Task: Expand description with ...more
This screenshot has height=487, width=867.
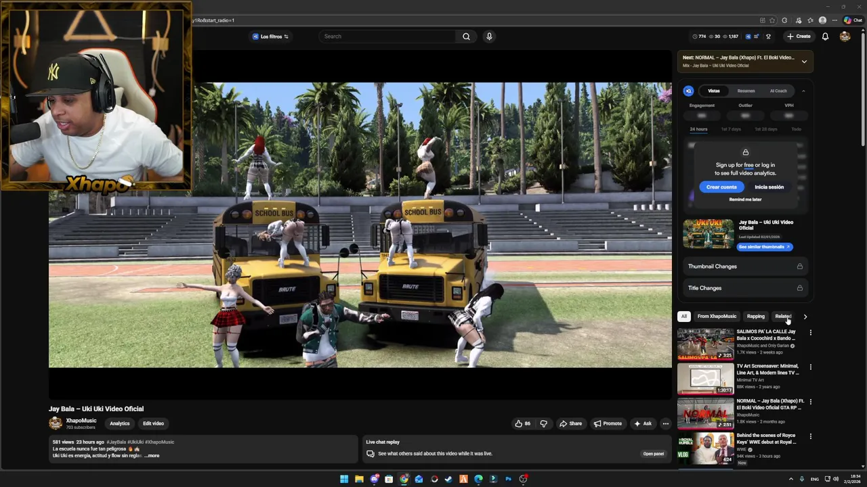Action: click(152, 456)
